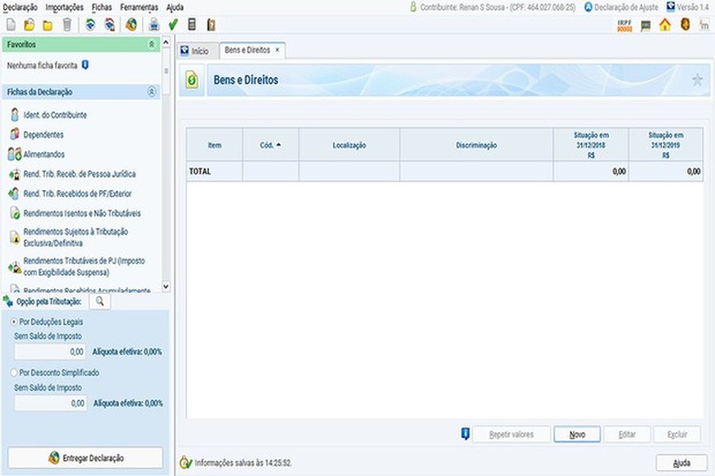Collapse the Favoritos panel
The height and width of the screenshot is (476, 715).
(151, 44)
